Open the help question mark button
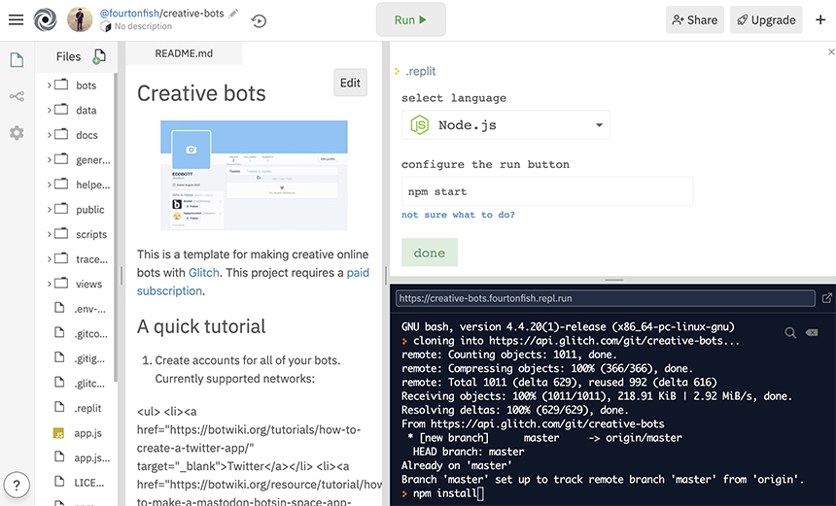Image resolution: width=836 pixels, height=506 pixels. 17,486
